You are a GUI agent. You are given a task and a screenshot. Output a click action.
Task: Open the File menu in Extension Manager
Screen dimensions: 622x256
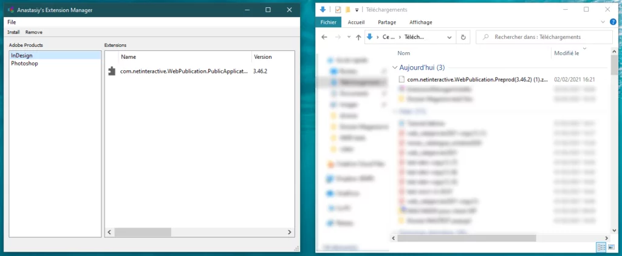(12, 22)
